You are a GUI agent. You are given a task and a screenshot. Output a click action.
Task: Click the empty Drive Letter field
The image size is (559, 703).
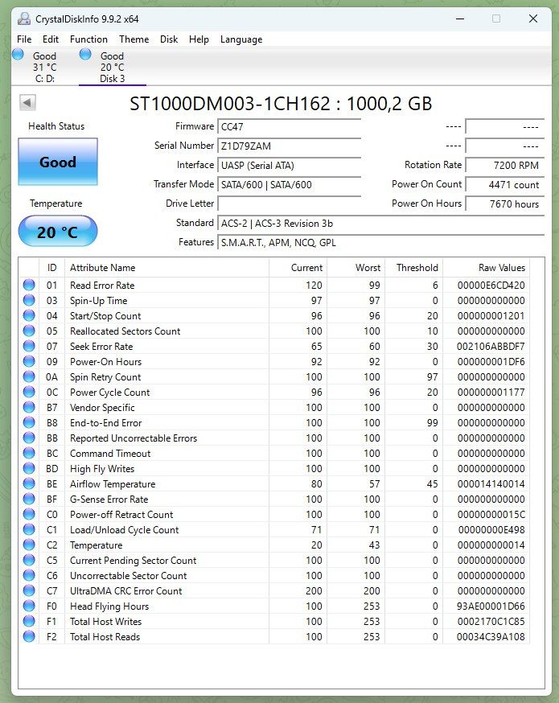pyautogui.click(x=289, y=204)
